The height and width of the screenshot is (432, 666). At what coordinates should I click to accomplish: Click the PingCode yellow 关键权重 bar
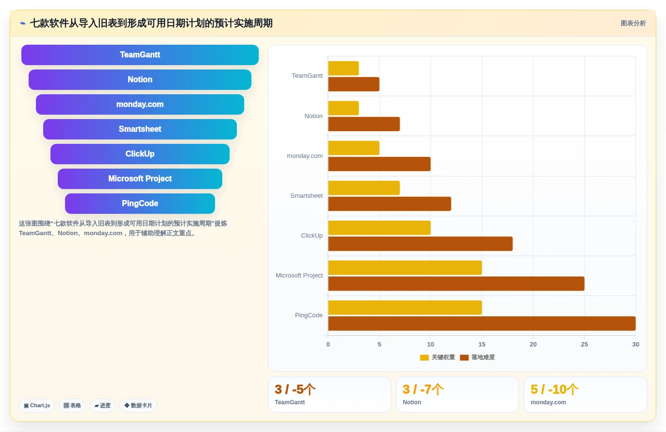pyautogui.click(x=405, y=307)
